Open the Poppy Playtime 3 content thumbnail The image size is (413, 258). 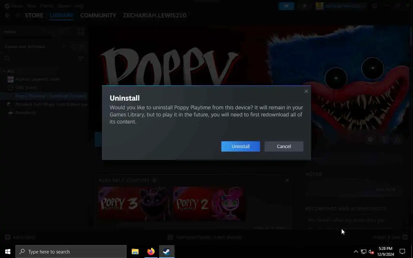(134, 203)
